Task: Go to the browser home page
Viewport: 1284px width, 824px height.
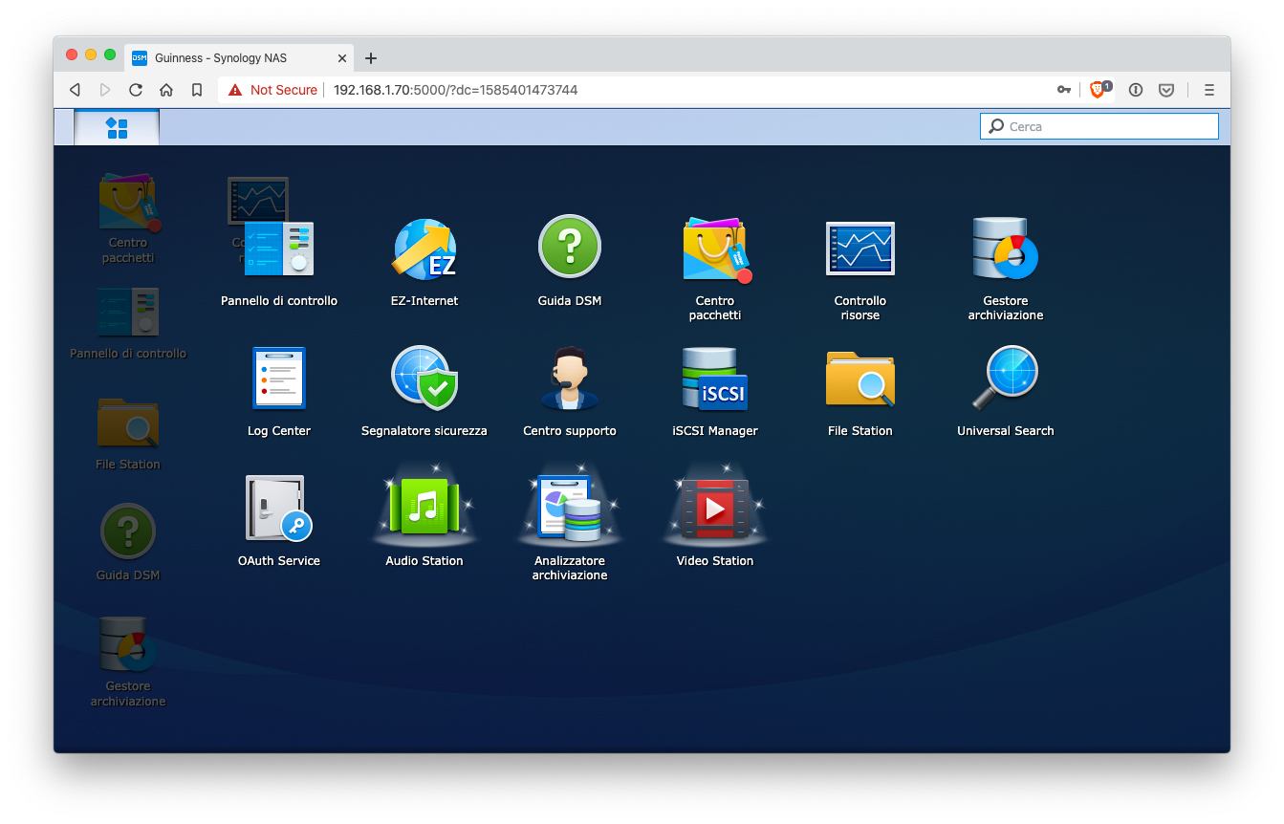Action: click(166, 90)
